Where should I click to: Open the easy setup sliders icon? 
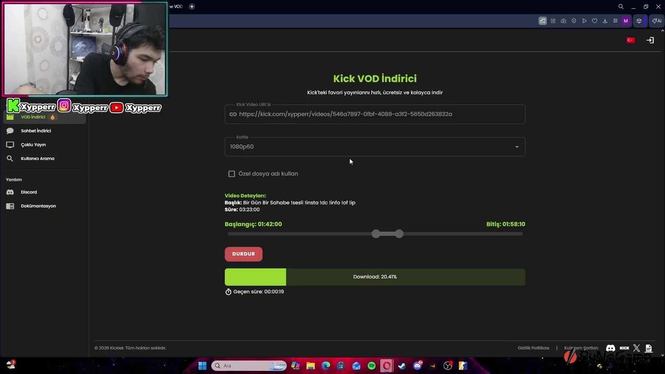point(615,21)
